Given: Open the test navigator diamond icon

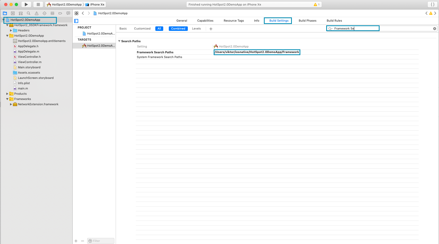Looking at the screenshot, I should [x=44, y=13].
